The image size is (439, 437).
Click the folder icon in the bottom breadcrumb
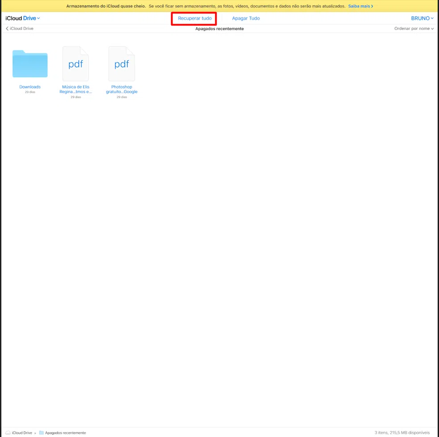coord(41,433)
